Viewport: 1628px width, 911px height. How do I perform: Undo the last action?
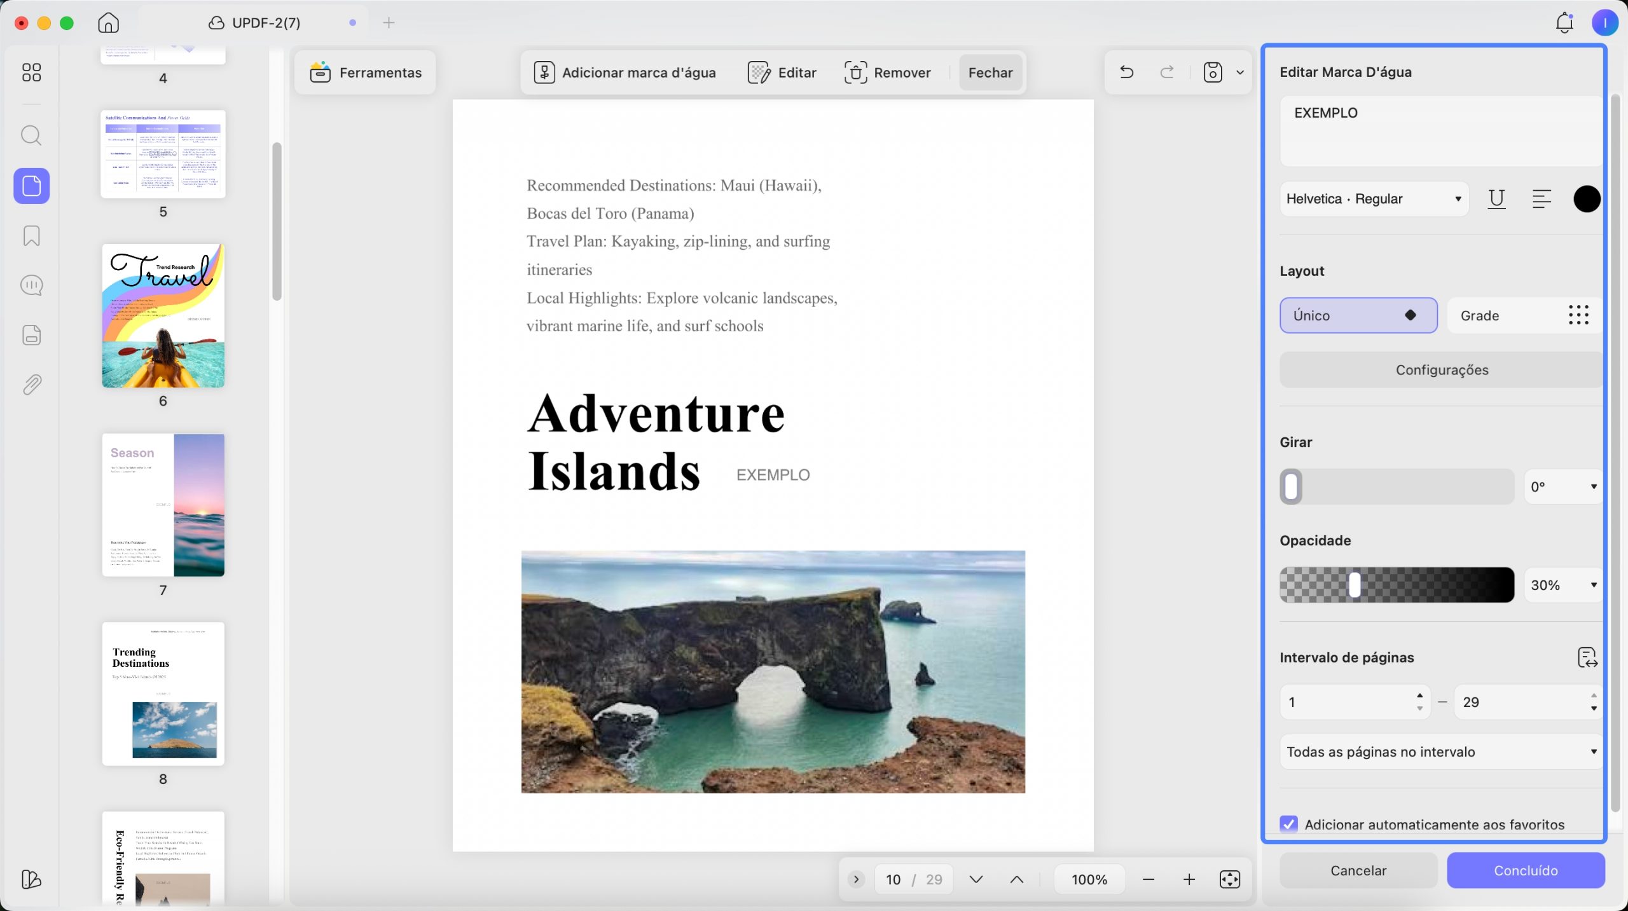1127,72
